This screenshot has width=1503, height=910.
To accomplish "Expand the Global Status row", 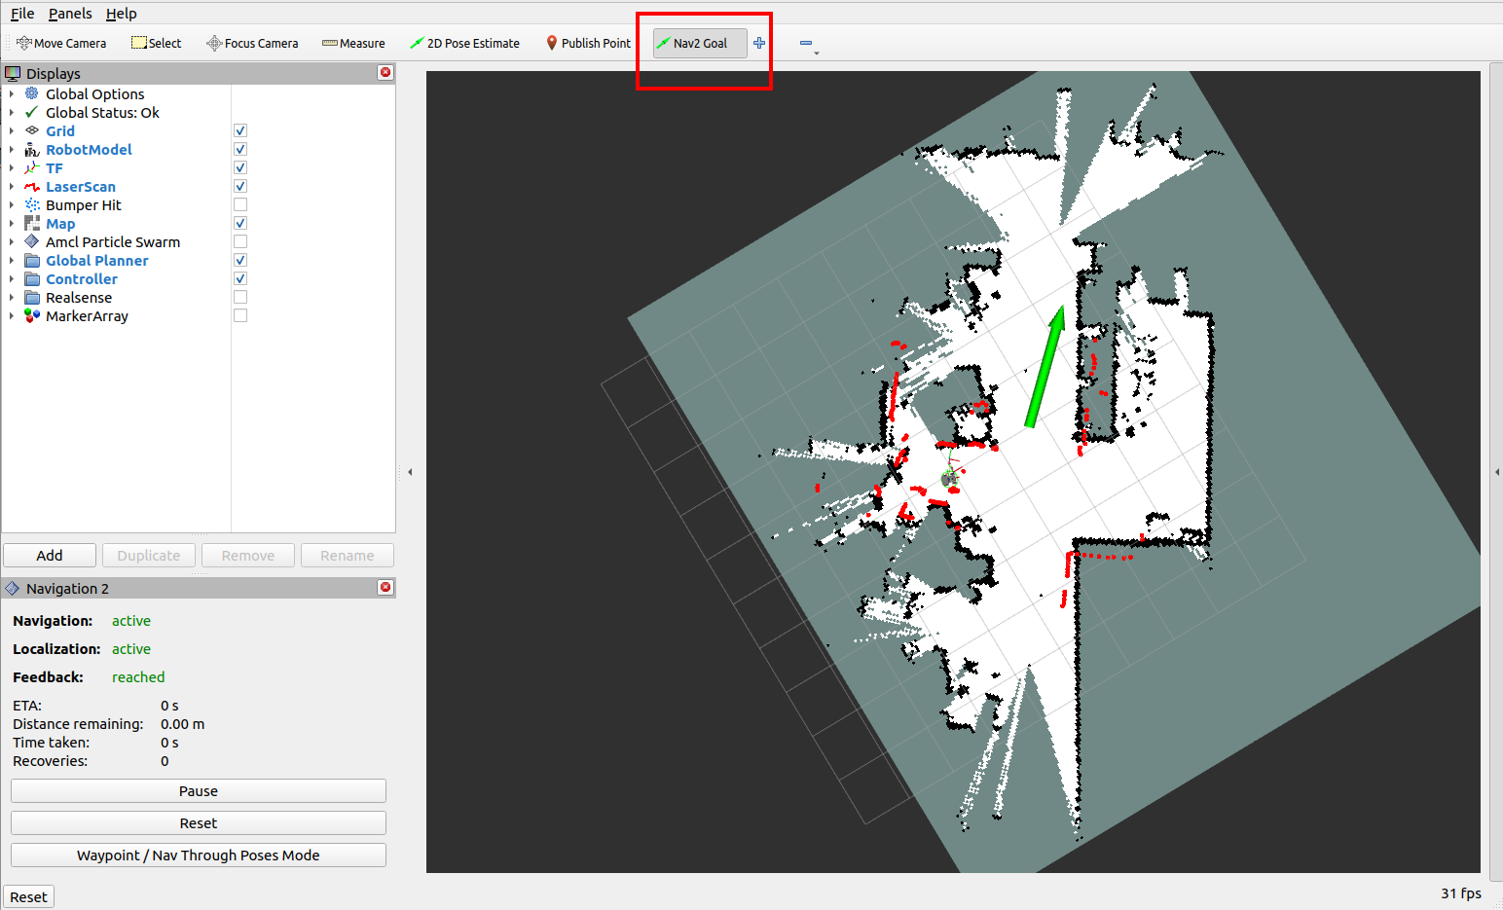I will (x=12, y=113).
